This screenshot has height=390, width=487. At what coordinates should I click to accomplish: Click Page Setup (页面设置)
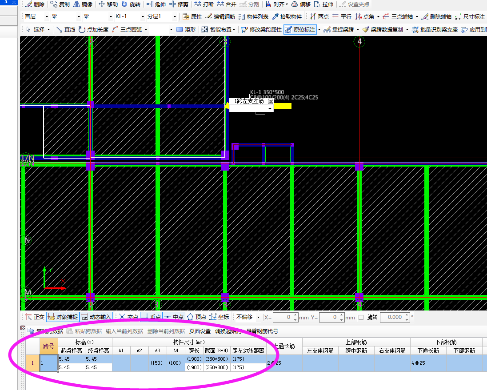click(x=200, y=331)
